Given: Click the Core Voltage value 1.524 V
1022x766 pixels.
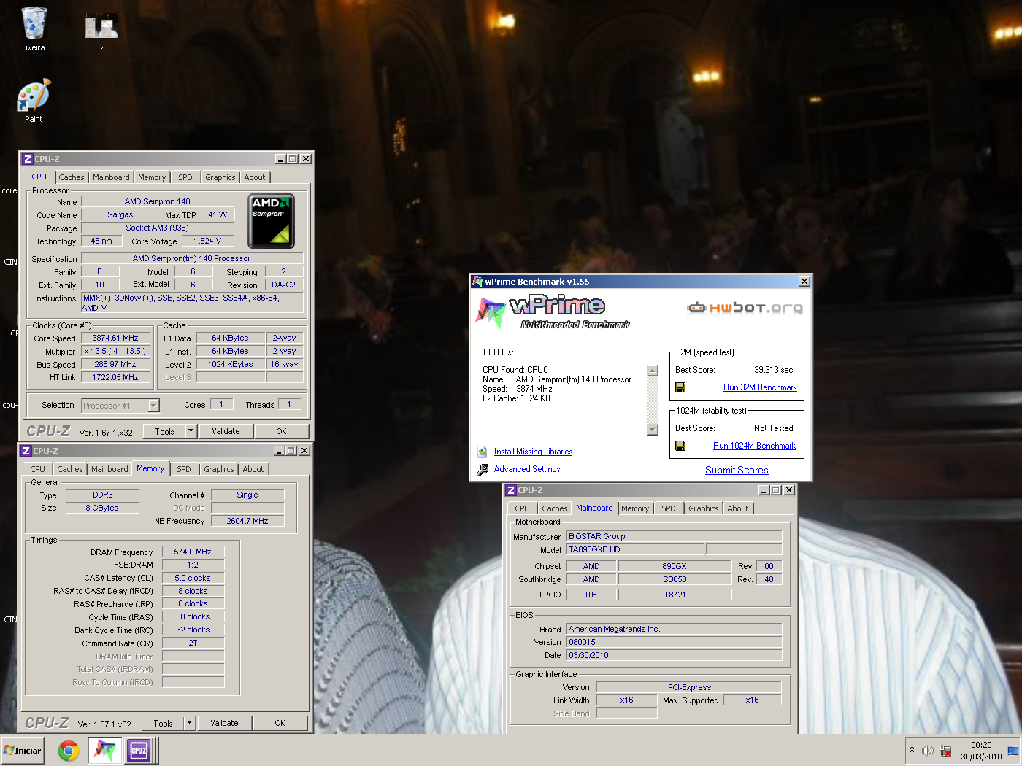Looking at the screenshot, I should click(x=207, y=241).
